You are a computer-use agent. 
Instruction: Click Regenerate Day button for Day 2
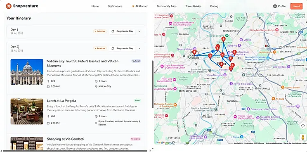pos(123,48)
